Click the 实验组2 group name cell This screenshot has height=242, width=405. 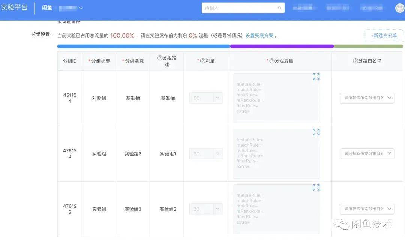(133, 154)
